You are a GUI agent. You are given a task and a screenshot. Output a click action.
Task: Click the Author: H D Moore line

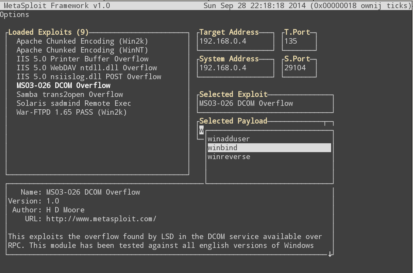48,210
